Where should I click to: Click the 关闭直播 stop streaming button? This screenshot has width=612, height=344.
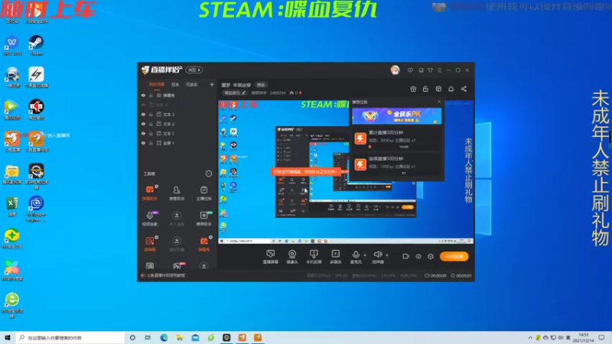(x=454, y=256)
